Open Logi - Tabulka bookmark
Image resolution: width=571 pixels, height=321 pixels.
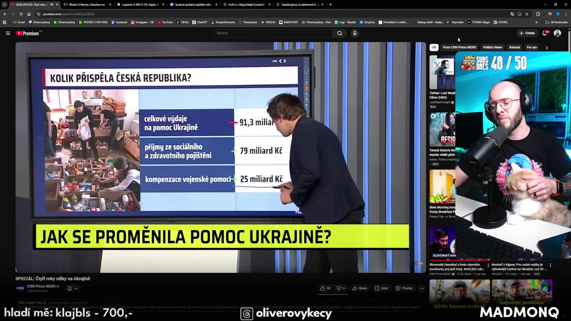coord(345,22)
